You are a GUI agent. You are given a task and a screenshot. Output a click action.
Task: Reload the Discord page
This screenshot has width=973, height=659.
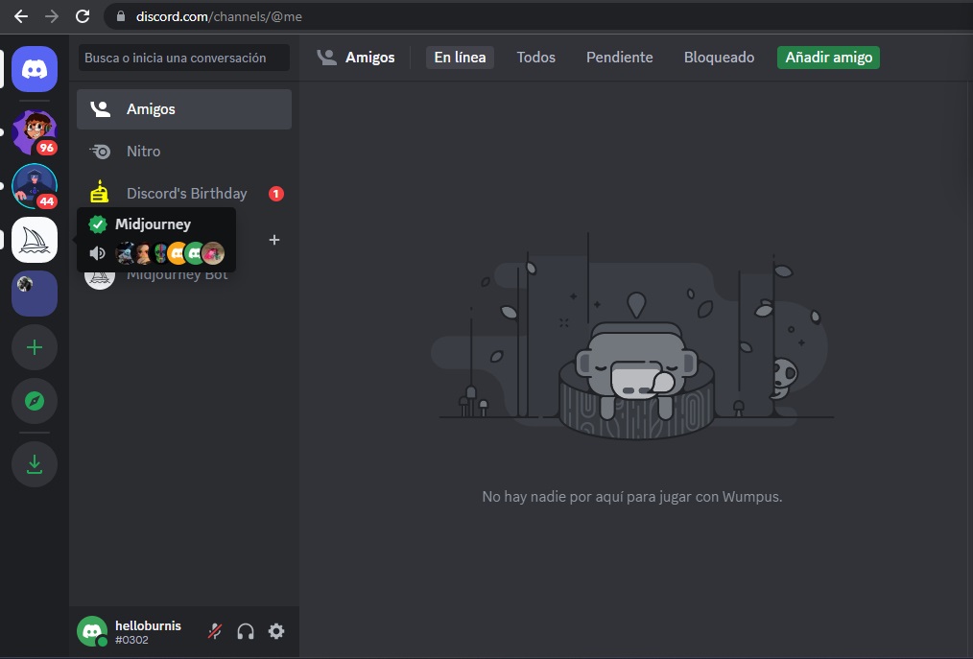pyautogui.click(x=83, y=16)
